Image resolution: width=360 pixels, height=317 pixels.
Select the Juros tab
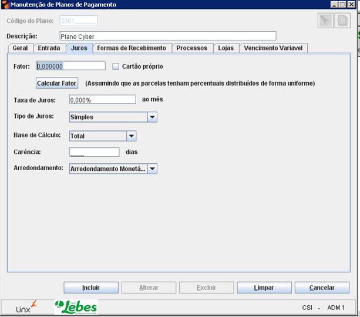tap(79, 48)
